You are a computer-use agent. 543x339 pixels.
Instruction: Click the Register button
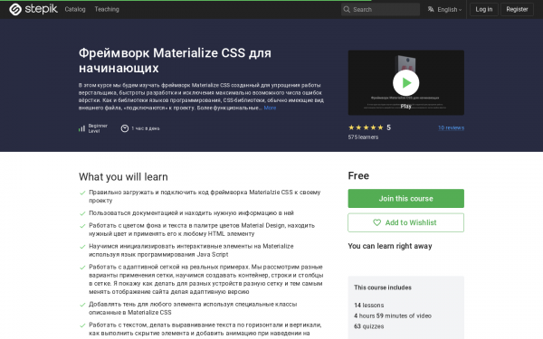(517, 9)
